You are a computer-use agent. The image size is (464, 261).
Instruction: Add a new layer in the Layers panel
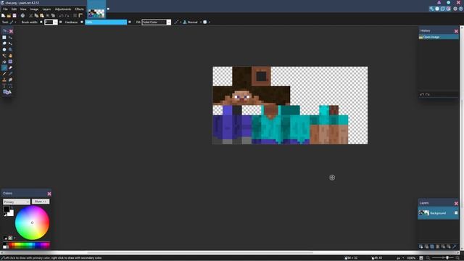(x=420, y=246)
